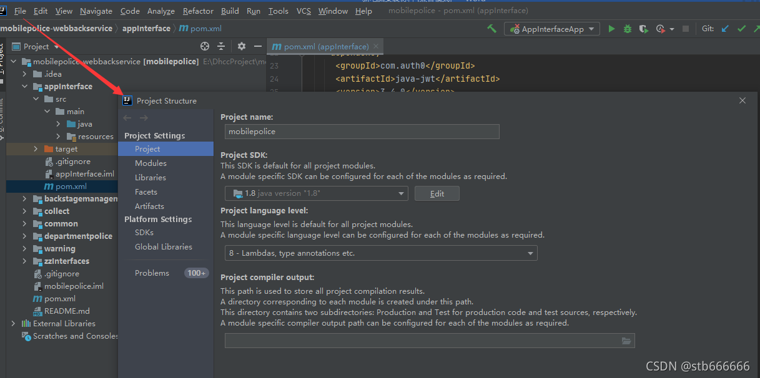Open AppInterfaceApp run configuration dropdown
The image size is (760, 378).
click(553, 29)
